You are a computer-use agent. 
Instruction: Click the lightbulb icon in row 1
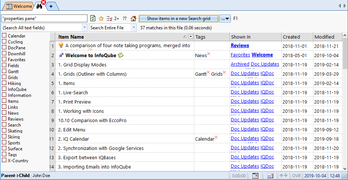[61, 45]
